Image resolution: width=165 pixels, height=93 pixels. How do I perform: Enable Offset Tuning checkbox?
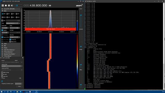coord(2,72)
